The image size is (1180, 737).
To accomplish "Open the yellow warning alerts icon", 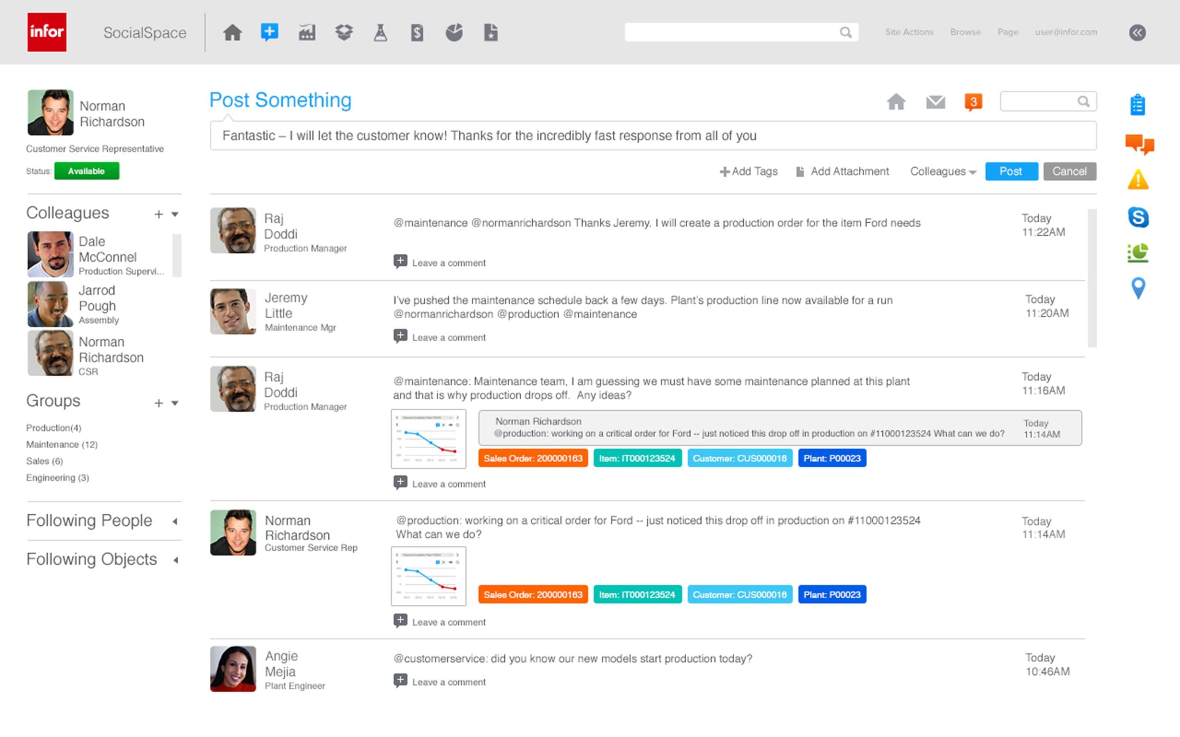I will [1138, 179].
